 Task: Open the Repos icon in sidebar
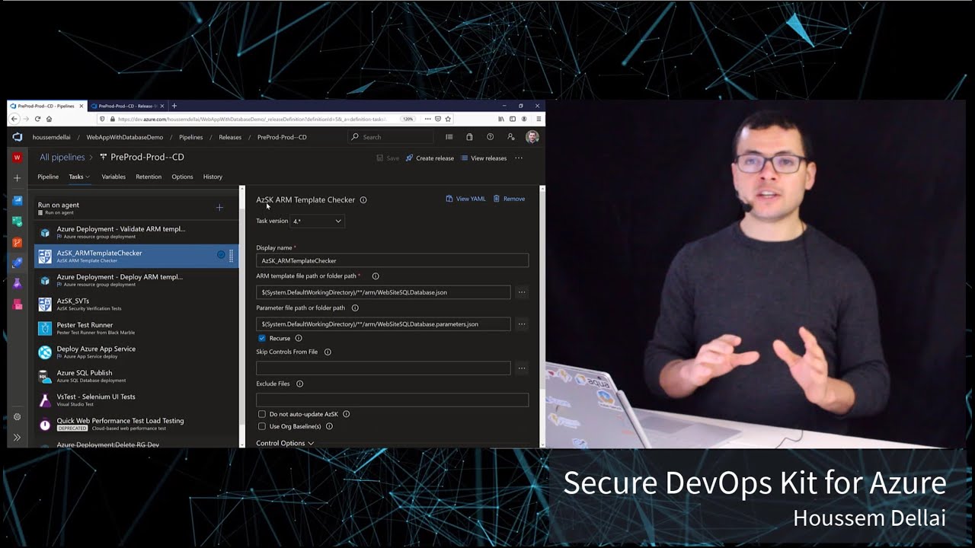[x=18, y=242]
